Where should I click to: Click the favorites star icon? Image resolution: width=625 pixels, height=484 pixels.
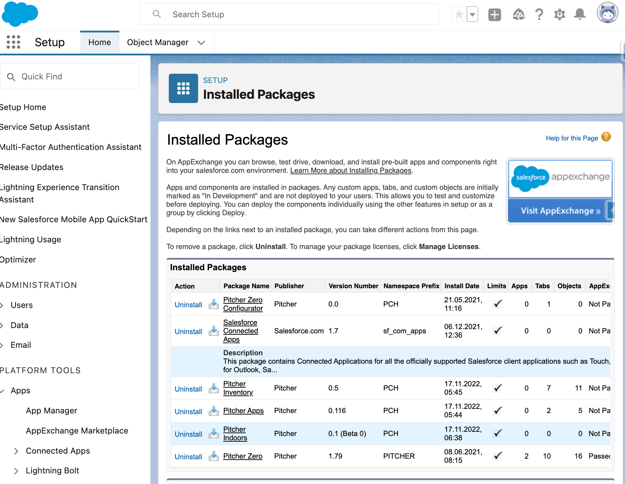click(x=459, y=14)
